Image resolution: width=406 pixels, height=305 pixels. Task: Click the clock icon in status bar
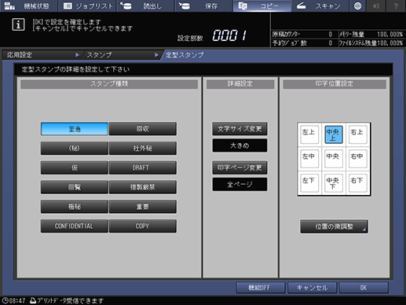click(5, 300)
